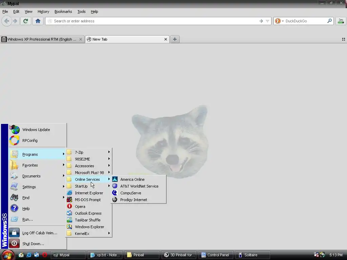Click the Start orb button
Screen dimensions: 347x260
[x=8, y=255]
